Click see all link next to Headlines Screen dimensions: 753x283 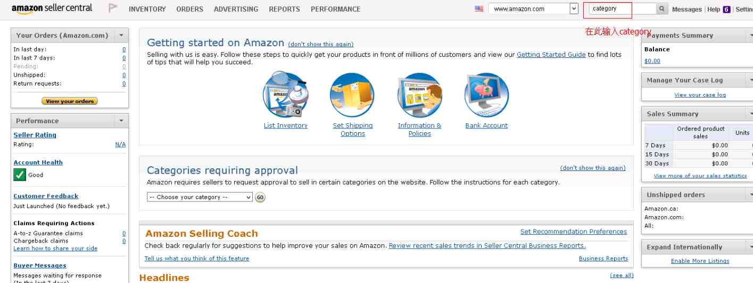point(622,276)
